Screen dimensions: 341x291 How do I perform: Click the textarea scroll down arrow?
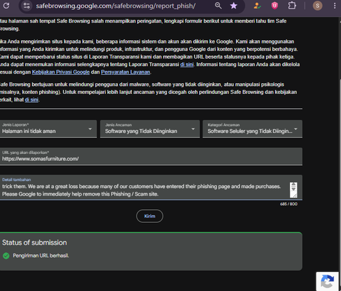click(293, 189)
